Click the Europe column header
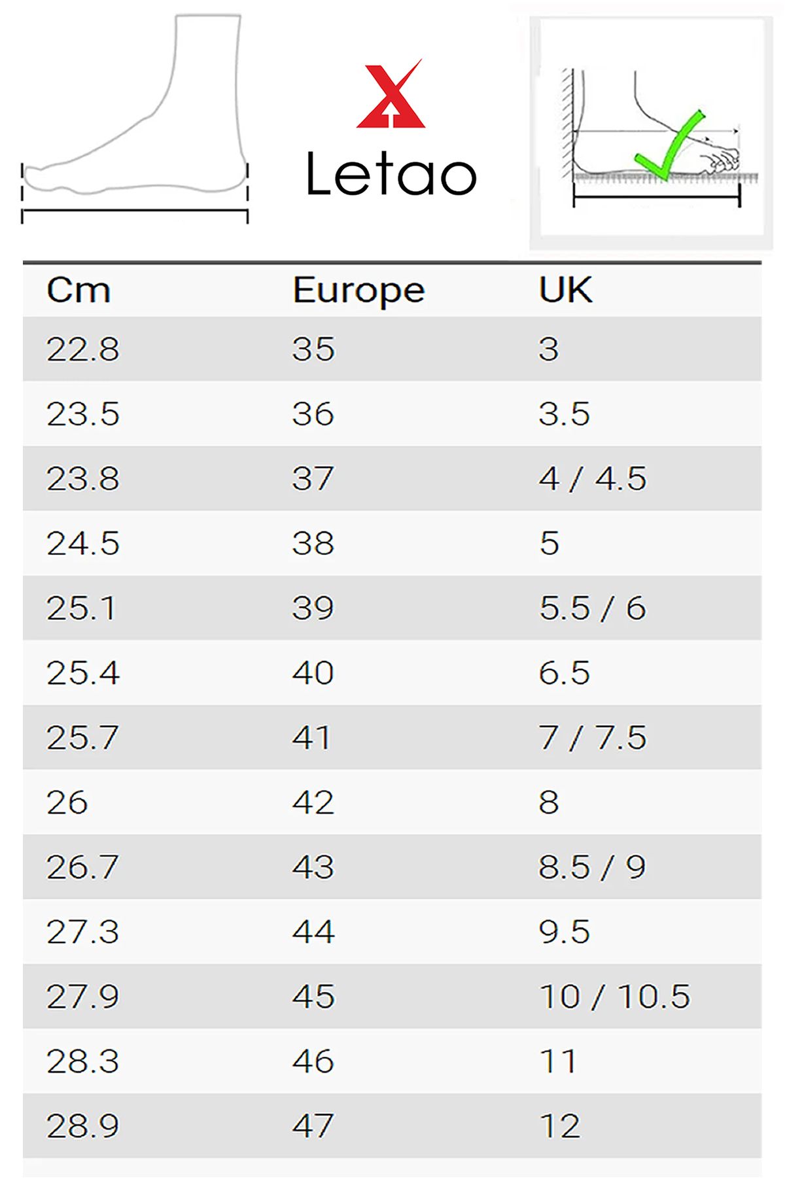 (358, 290)
